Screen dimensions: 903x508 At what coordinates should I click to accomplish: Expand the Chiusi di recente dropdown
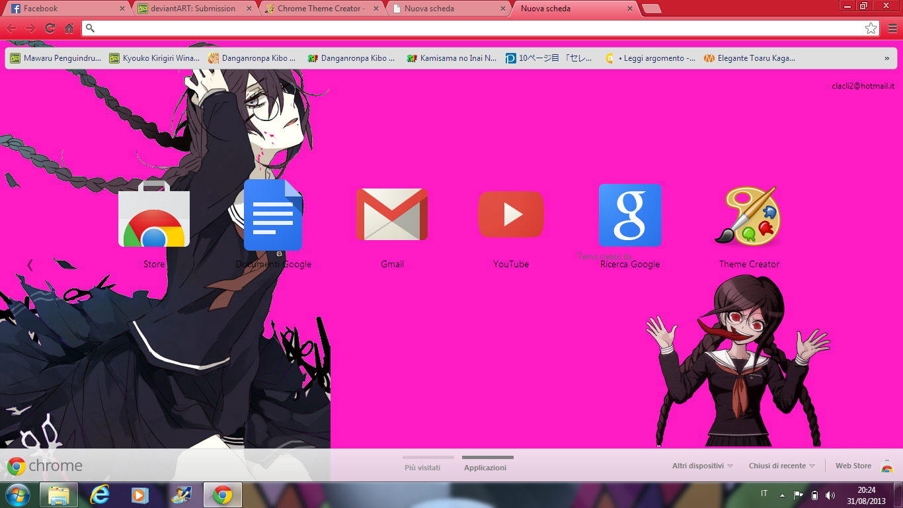781,466
